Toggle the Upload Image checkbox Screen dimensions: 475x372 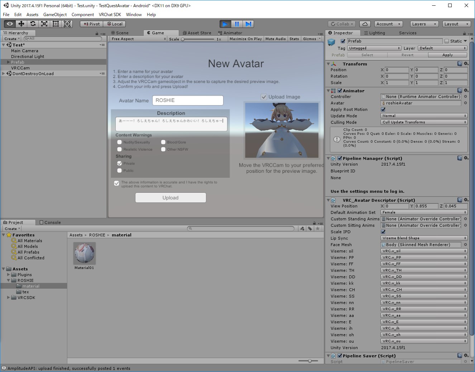264,97
